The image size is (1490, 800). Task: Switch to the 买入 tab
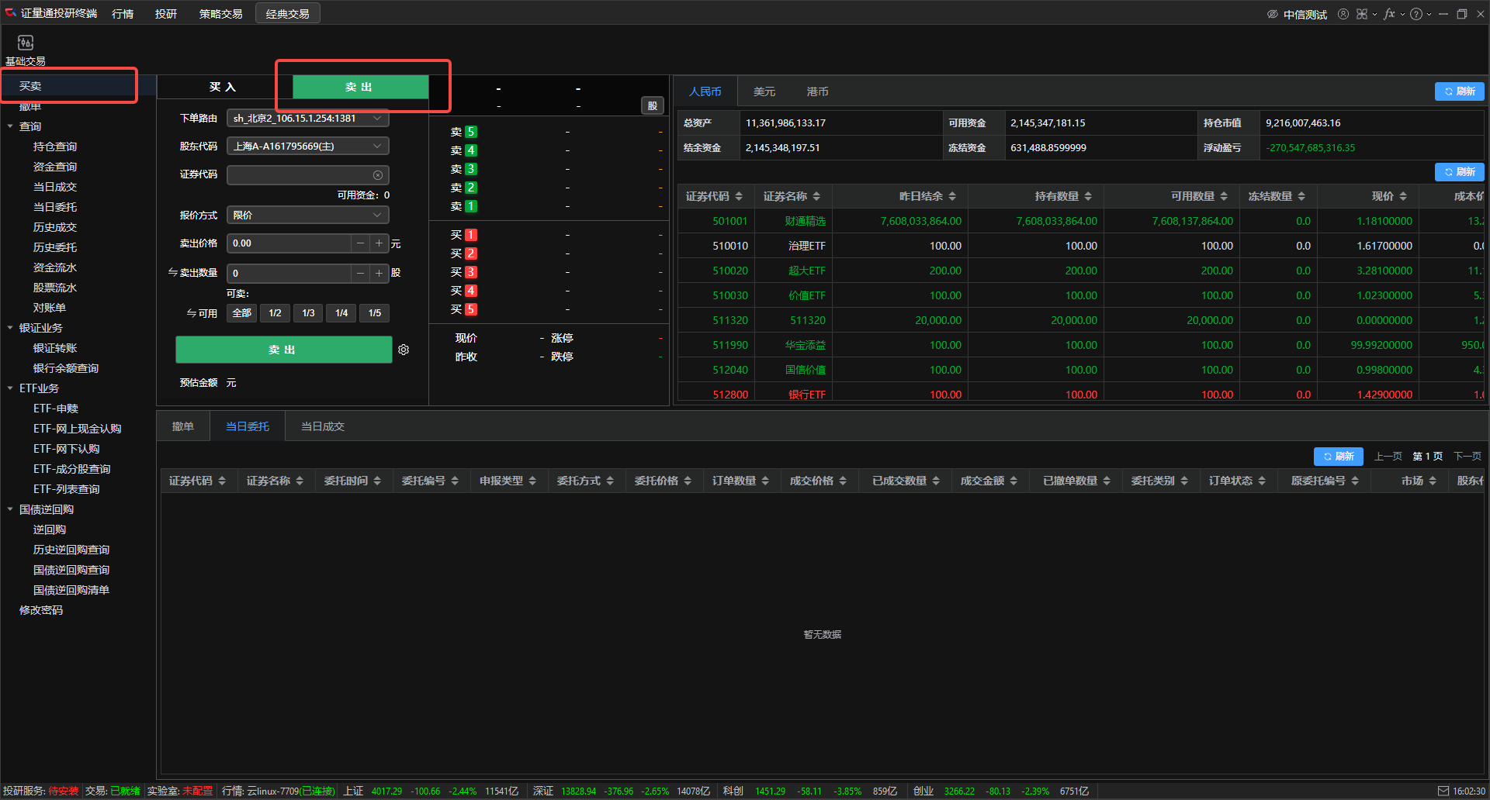pos(223,87)
